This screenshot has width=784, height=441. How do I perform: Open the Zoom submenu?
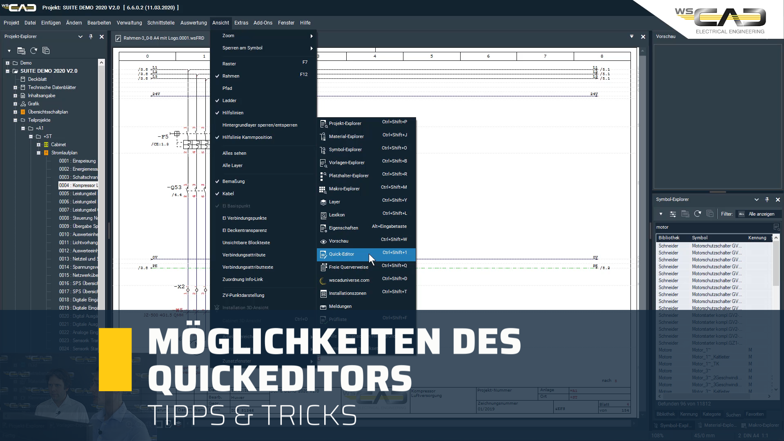(x=228, y=36)
